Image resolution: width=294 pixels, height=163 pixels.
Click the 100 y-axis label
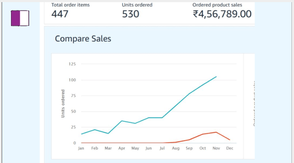tap(72, 80)
